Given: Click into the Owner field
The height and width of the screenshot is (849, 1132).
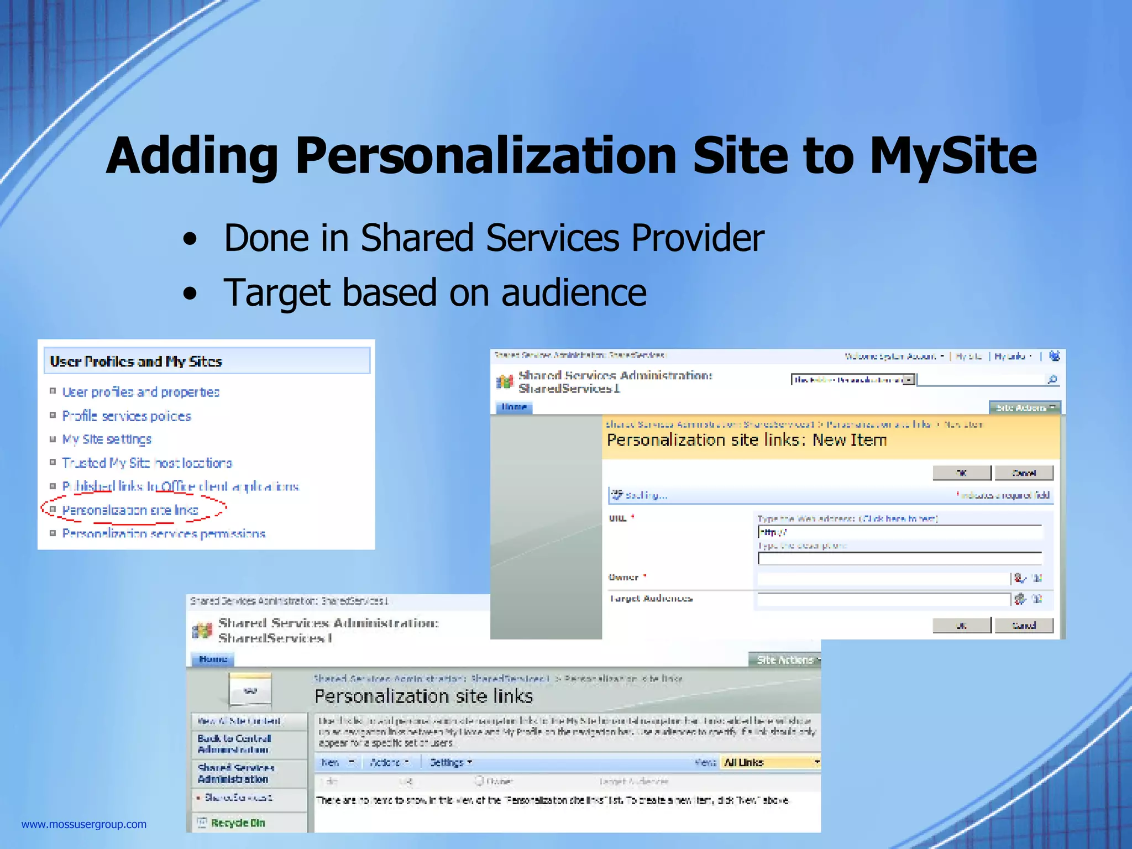Looking at the screenshot, I should (883, 578).
